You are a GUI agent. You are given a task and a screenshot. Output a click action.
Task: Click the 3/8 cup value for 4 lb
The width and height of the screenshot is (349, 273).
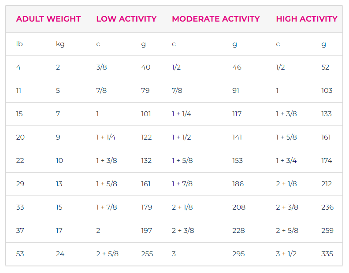[101, 67]
